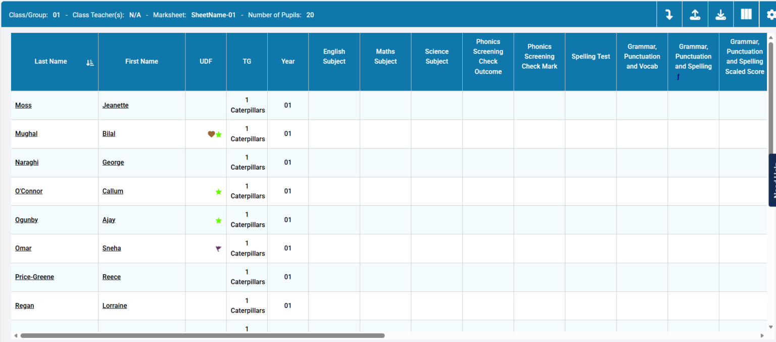Open pupil link Moss

click(x=23, y=106)
